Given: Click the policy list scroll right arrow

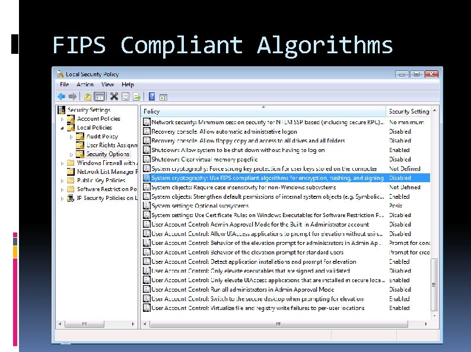Looking at the screenshot, I should point(426,324).
